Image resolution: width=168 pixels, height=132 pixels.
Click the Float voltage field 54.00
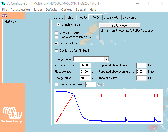point(85,72)
